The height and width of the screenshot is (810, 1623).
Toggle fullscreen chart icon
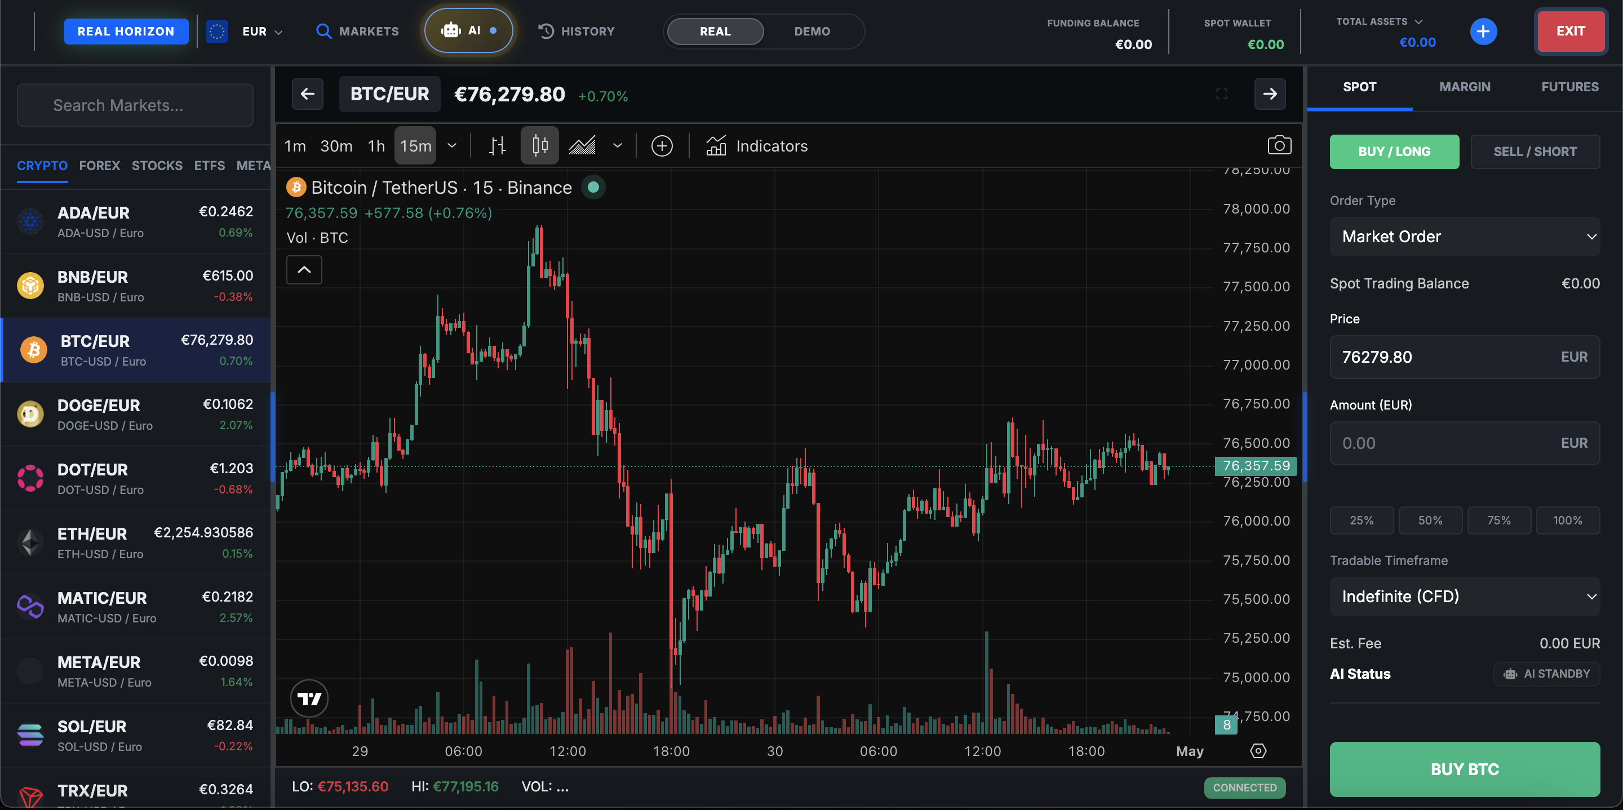[x=1222, y=94]
